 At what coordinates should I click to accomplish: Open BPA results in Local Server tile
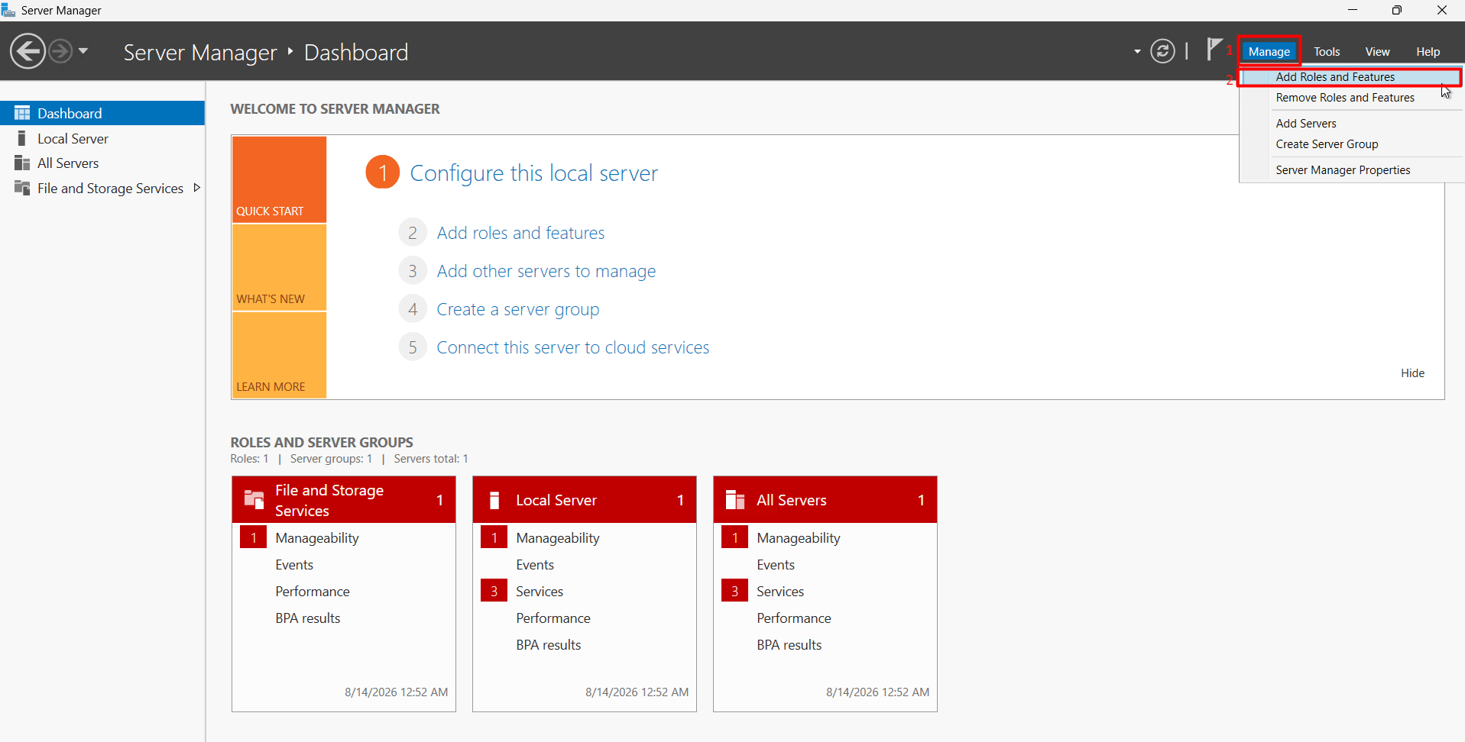pos(549,645)
